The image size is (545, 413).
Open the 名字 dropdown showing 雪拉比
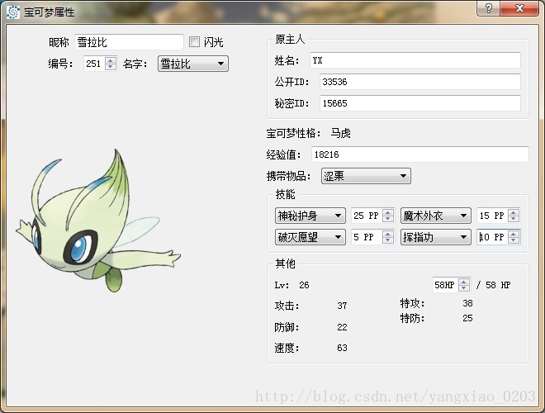[x=193, y=64]
